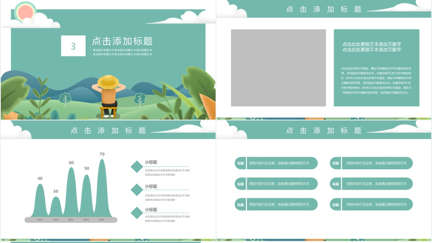Select the gray image placeholder rectangle
The height and width of the screenshot is (243, 432).
[278, 68]
